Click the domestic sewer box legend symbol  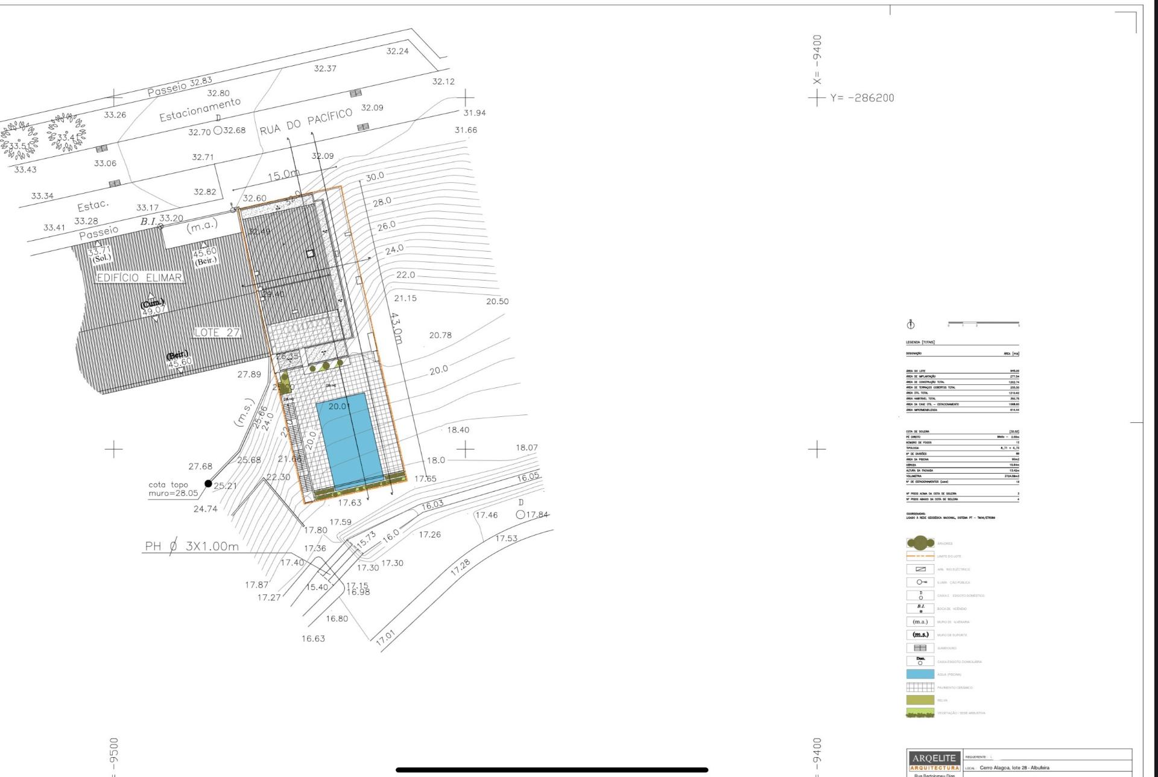[x=920, y=595]
